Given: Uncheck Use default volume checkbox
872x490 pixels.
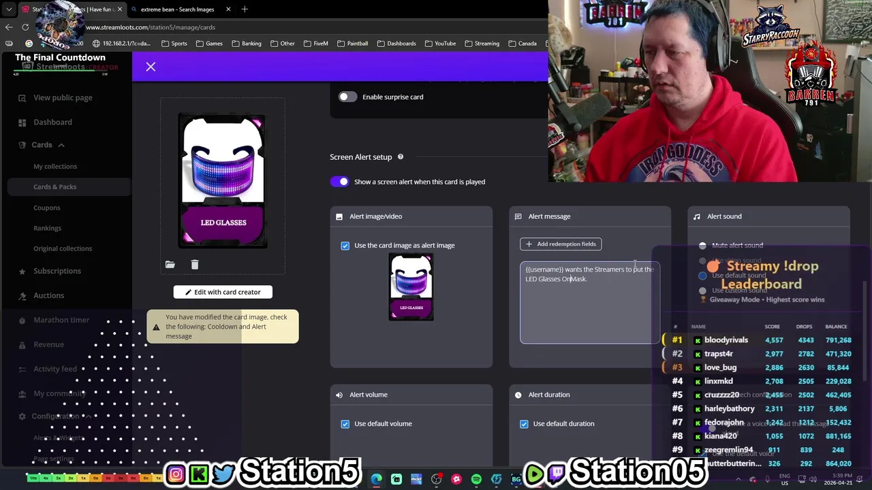Looking at the screenshot, I should (x=345, y=424).
